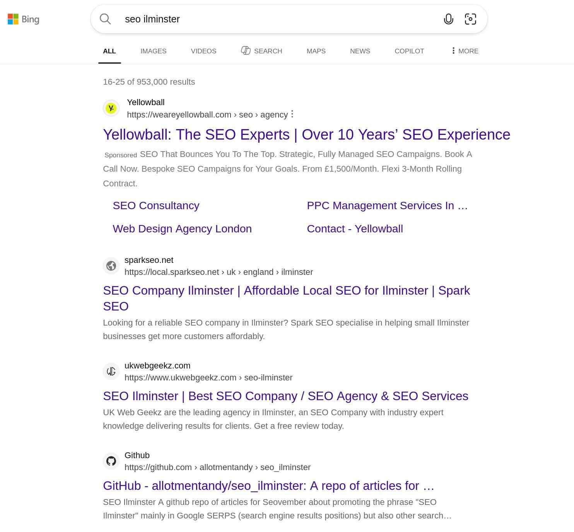
Task: Click the GitHub favicon next to Github result
Action: click(111, 461)
